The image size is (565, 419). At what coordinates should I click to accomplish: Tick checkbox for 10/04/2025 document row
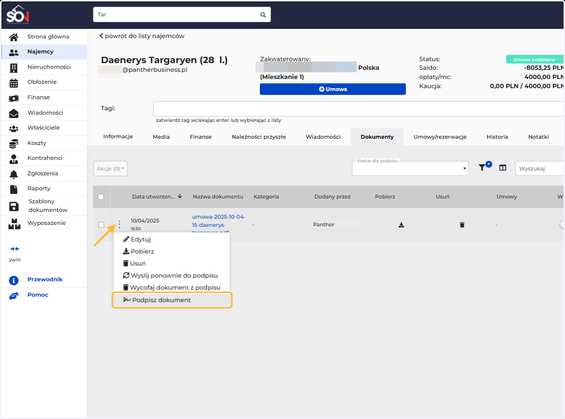click(101, 225)
